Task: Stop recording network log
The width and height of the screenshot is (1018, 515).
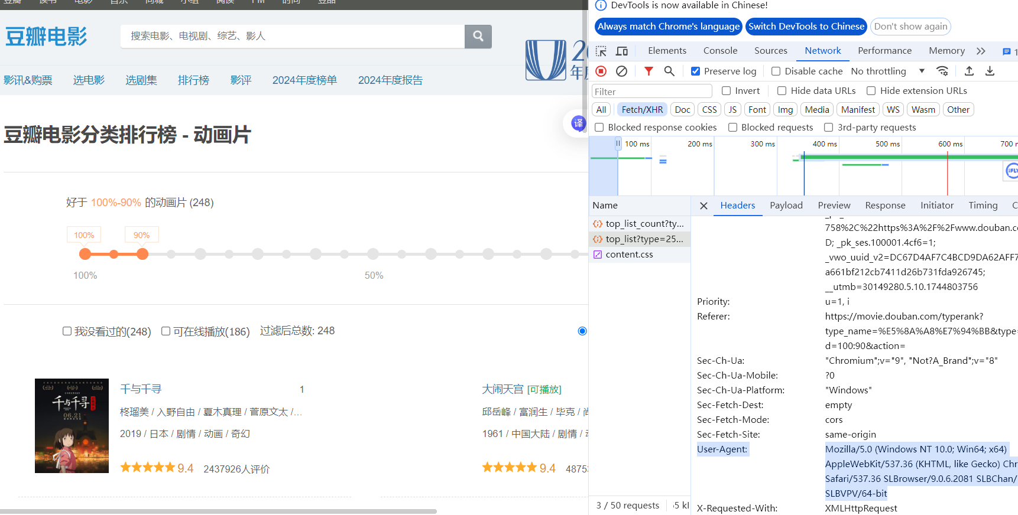Action: click(x=601, y=71)
